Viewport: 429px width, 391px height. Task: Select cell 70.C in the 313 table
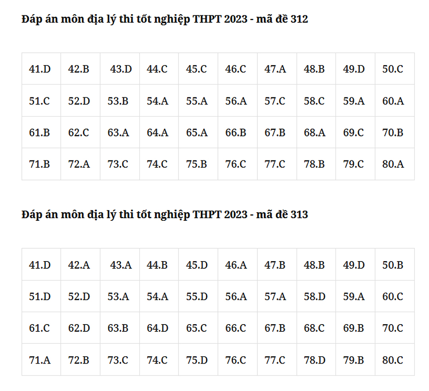point(395,328)
